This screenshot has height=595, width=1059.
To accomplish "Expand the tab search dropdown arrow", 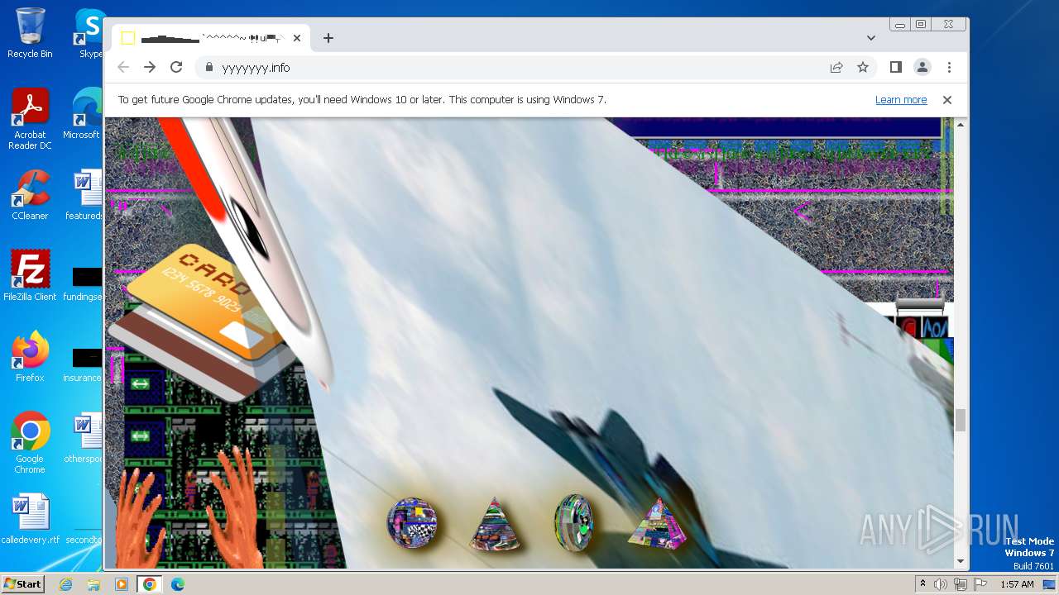I will pyautogui.click(x=871, y=38).
